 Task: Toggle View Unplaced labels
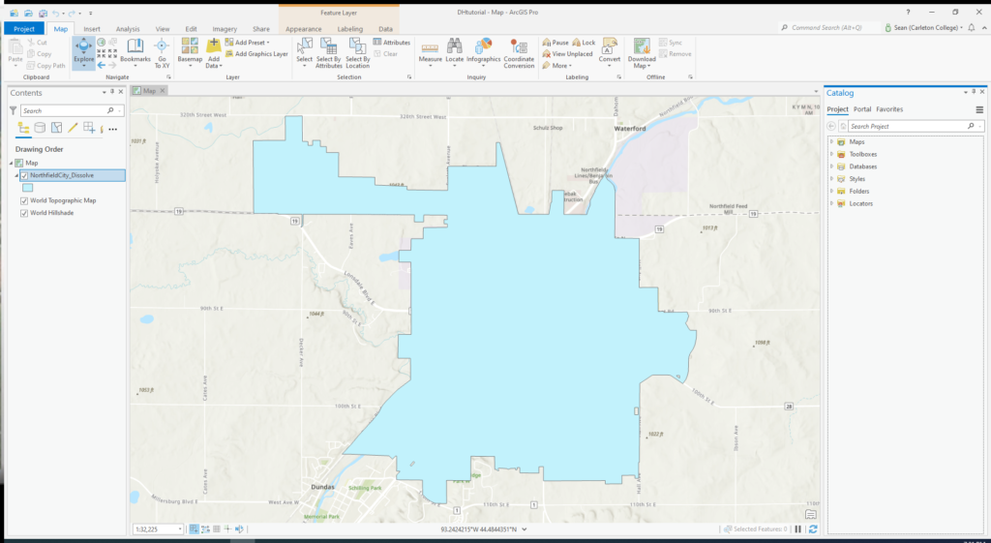[x=567, y=54]
